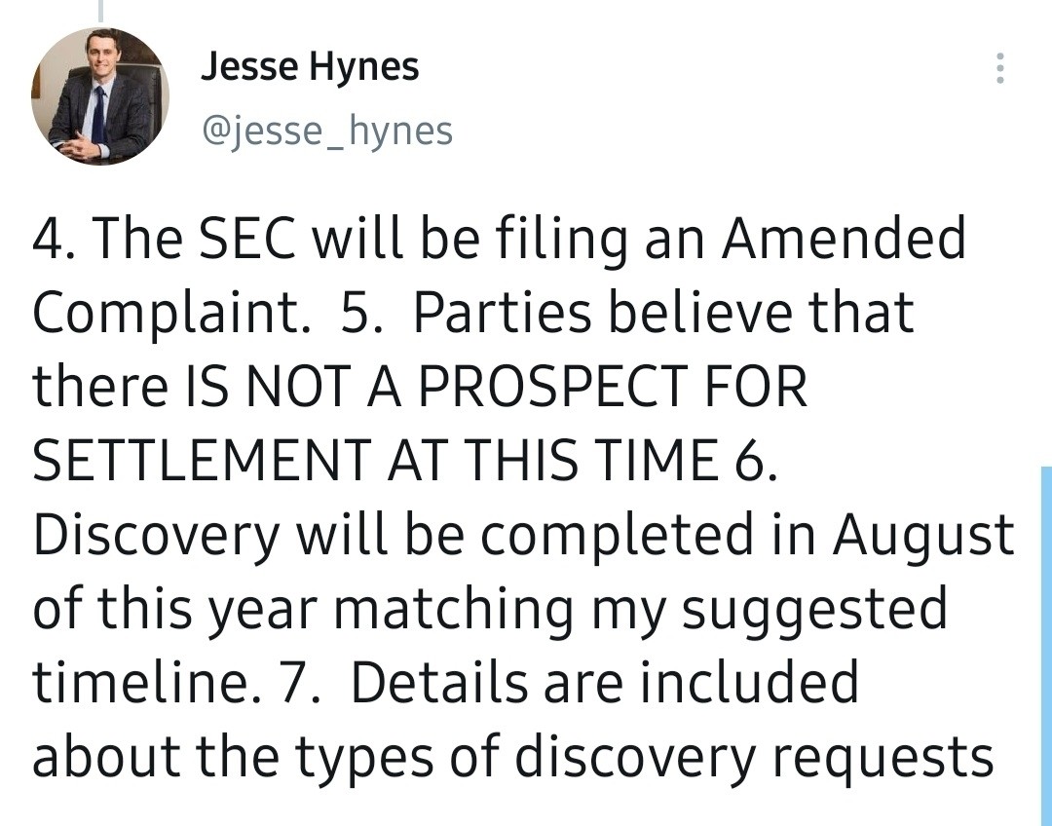Image resolution: width=1052 pixels, height=826 pixels.
Task: Tap Jesse Hynes's profile picture
Action: point(100,96)
